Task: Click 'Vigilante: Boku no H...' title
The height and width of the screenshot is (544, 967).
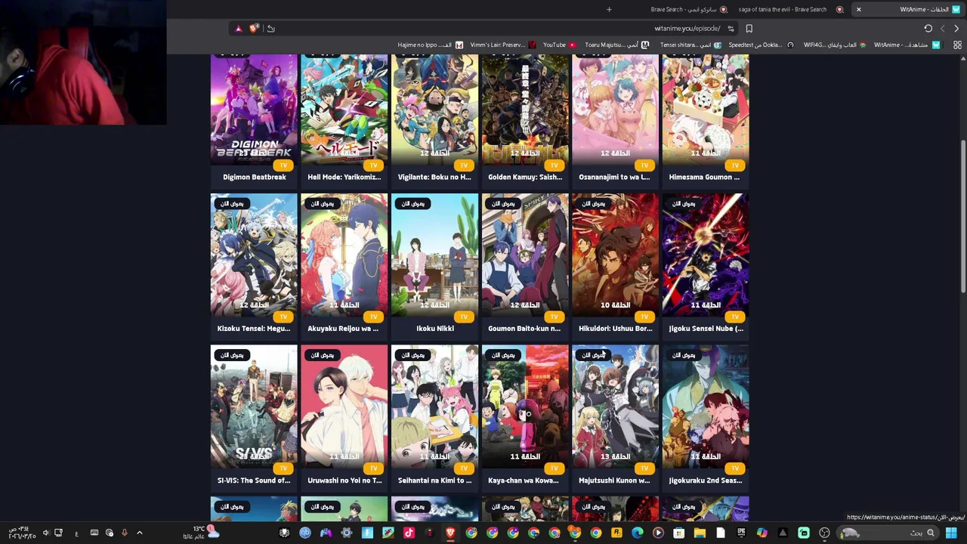Action: (x=434, y=177)
